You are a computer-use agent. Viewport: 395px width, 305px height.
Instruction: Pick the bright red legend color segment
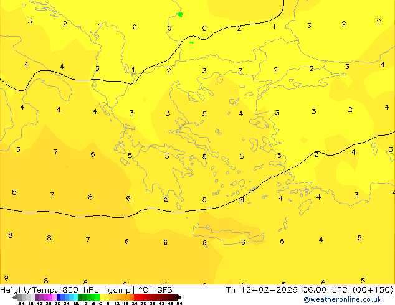[136, 297]
